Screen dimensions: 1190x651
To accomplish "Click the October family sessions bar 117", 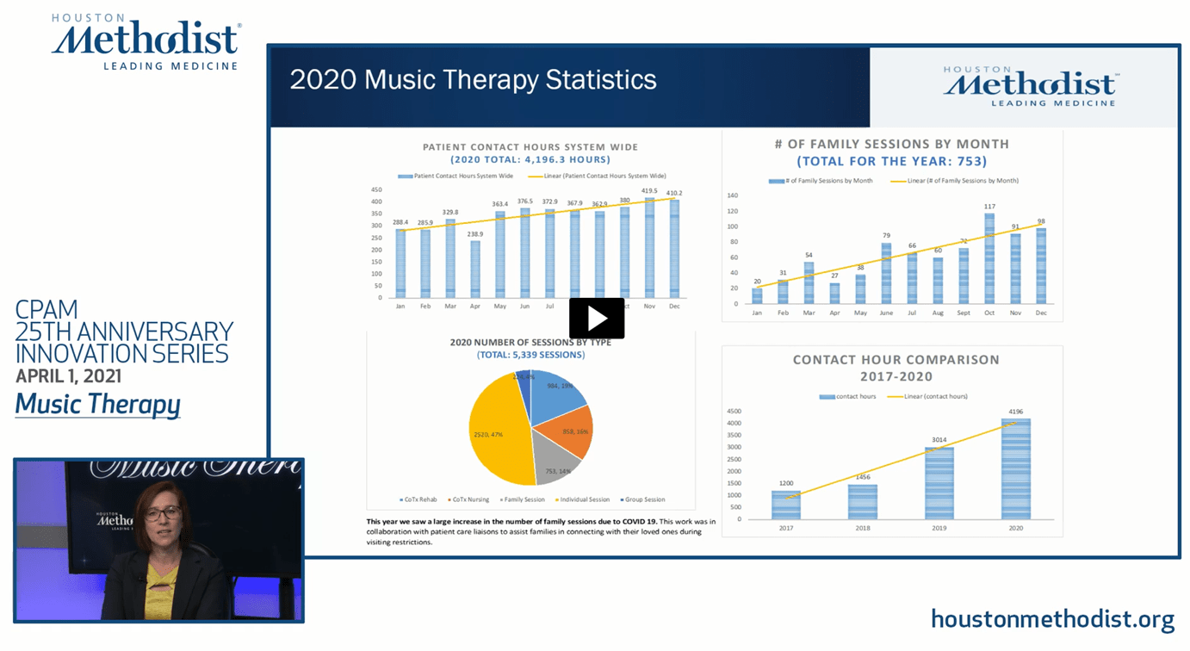I will pos(989,258).
